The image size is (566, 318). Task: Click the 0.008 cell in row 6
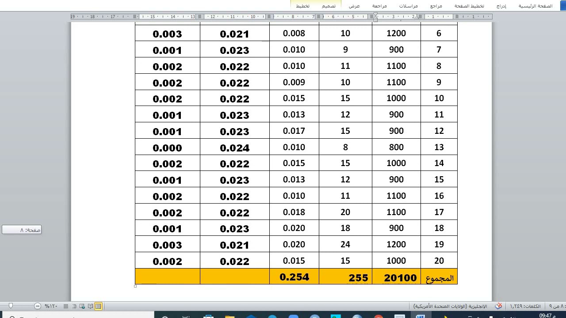point(294,33)
